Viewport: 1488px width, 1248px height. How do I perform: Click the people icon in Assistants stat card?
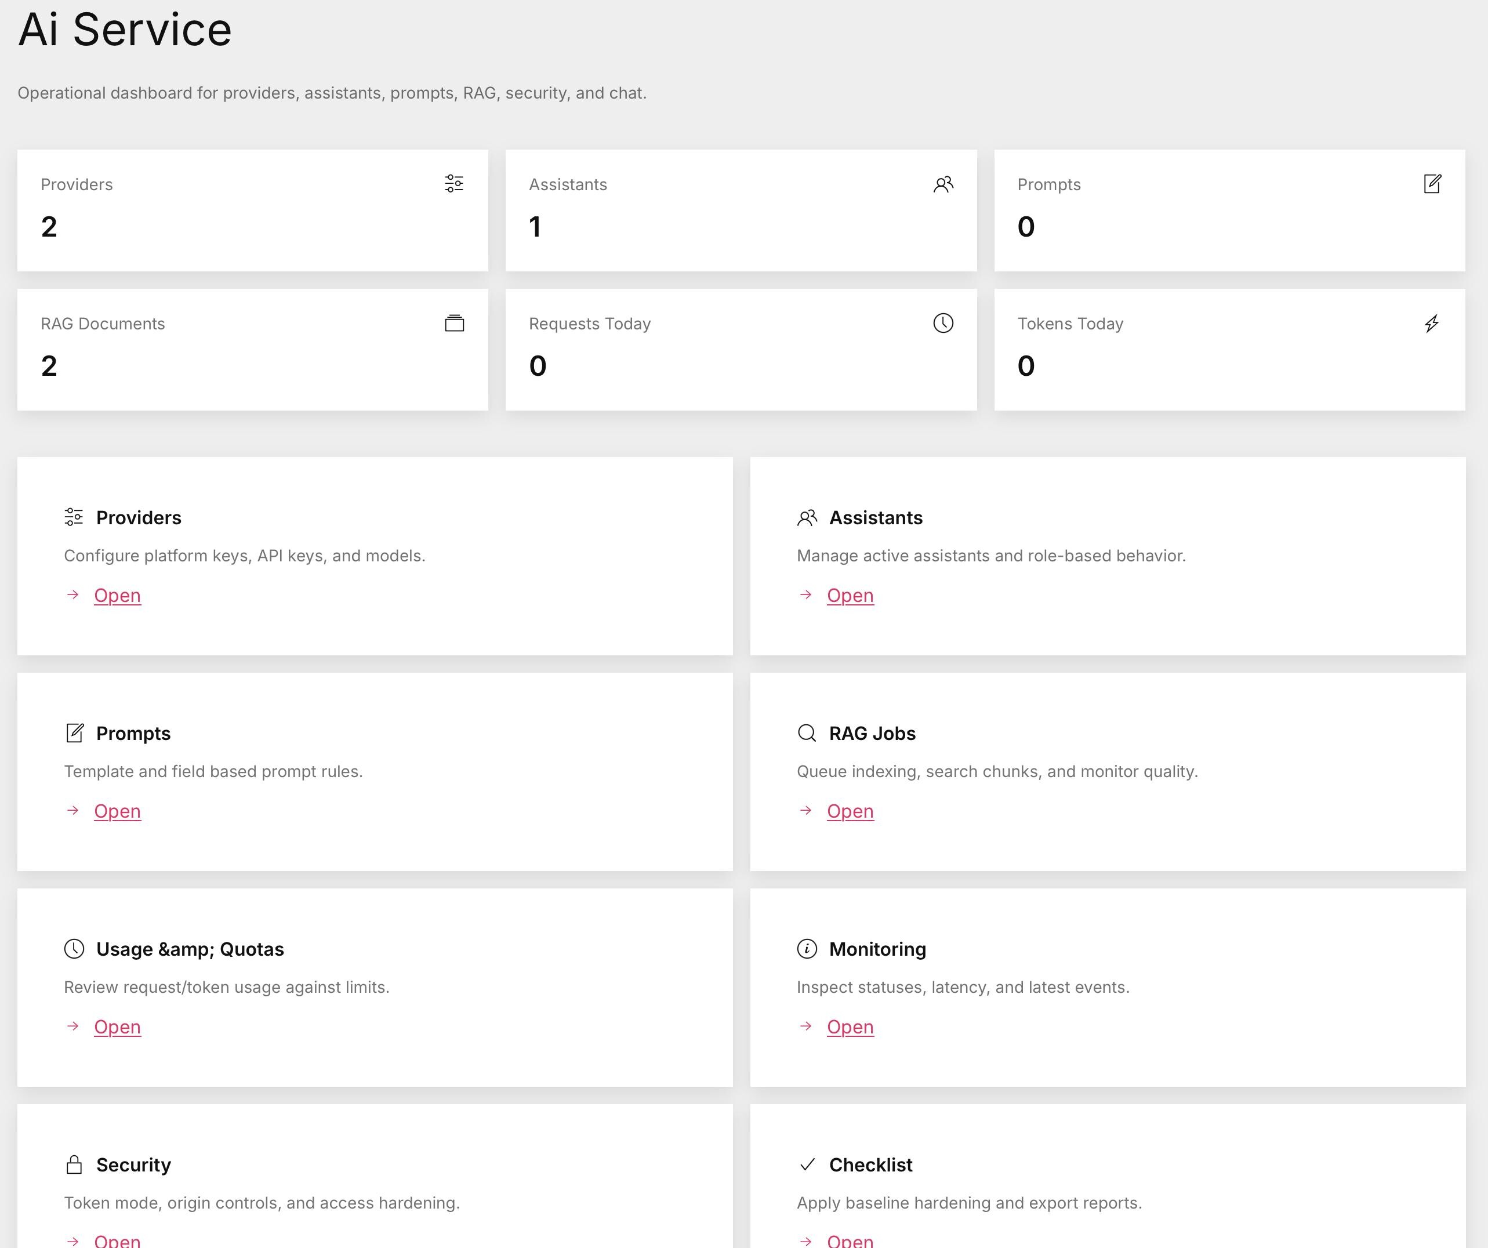point(943,184)
